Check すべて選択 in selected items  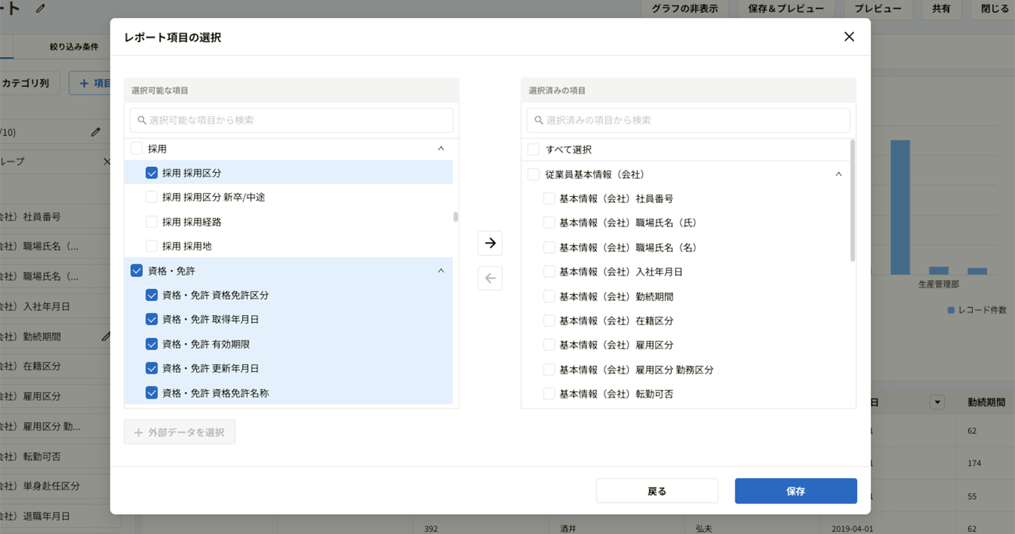[x=534, y=150]
